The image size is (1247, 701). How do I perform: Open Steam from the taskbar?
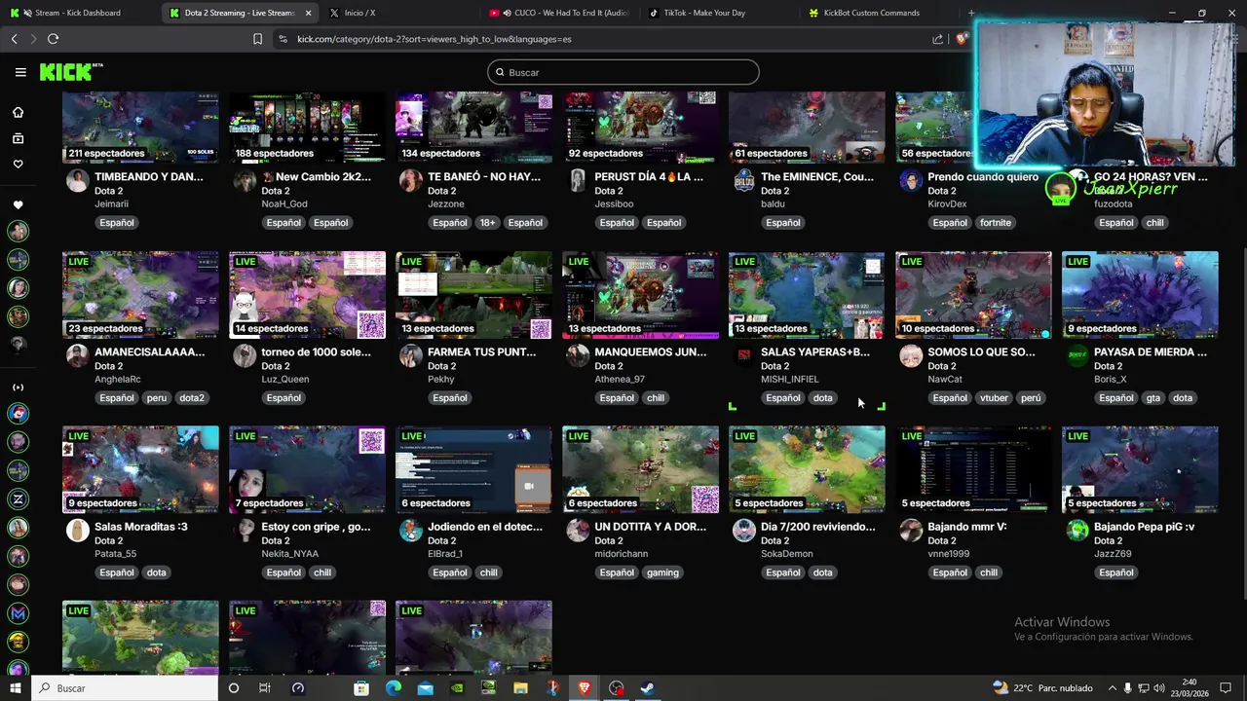pyautogui.click(x=647, y=688)
